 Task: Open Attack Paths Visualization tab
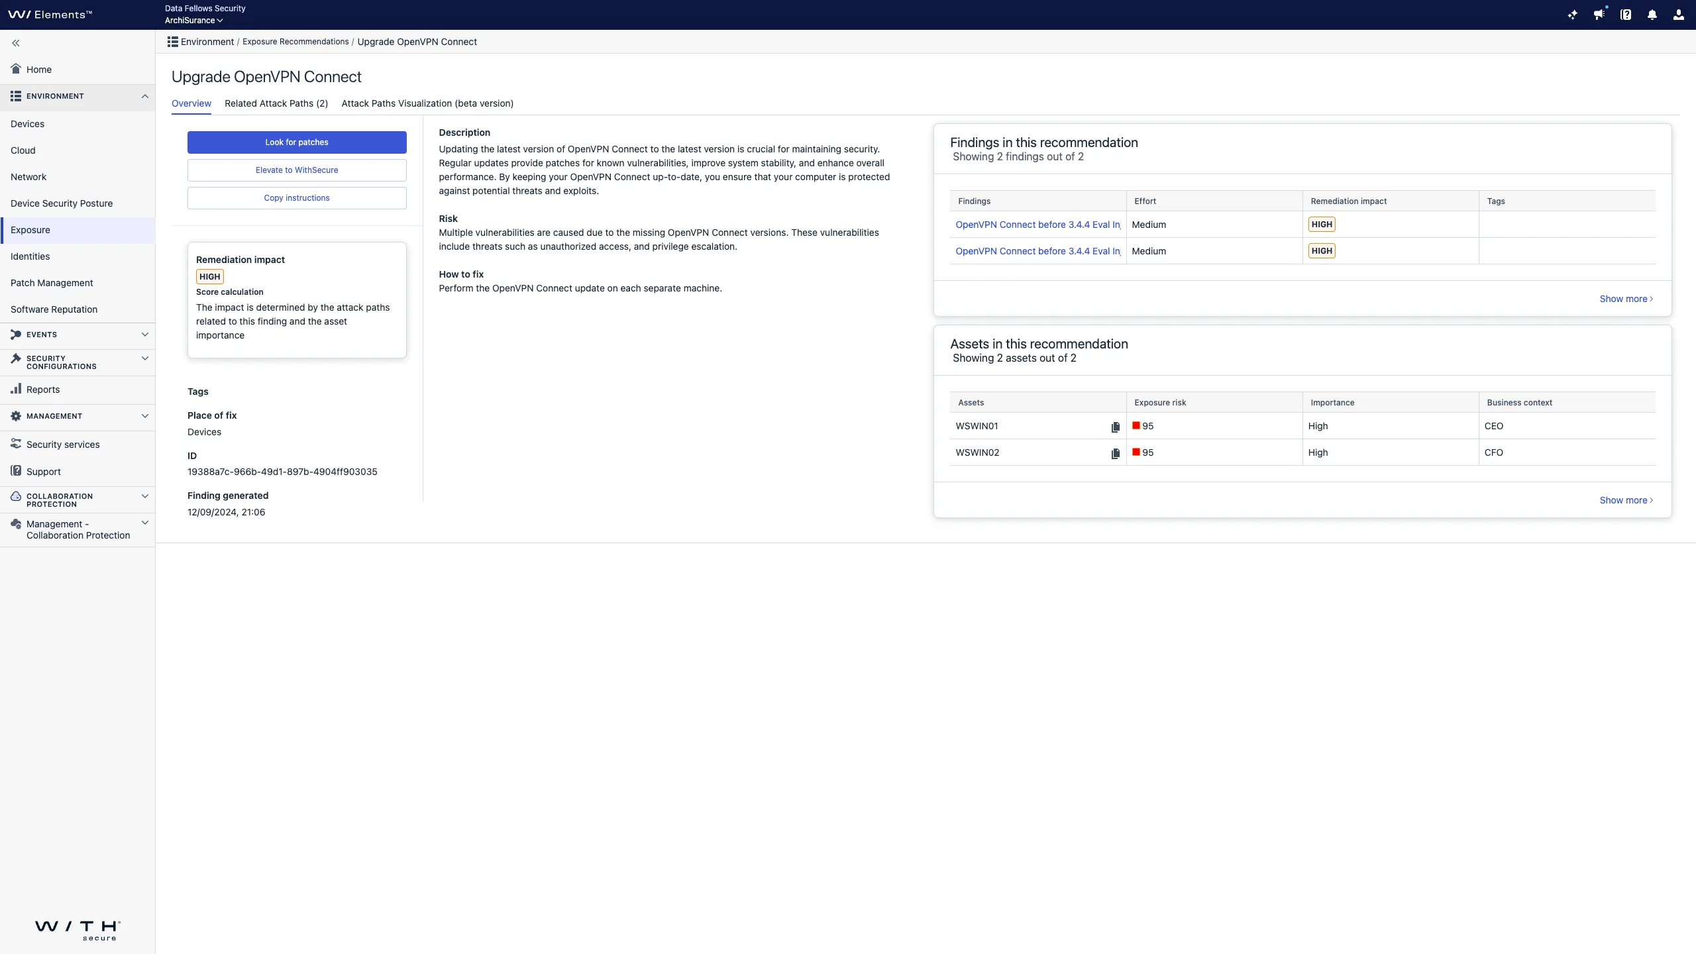click(x=427, y=103)
